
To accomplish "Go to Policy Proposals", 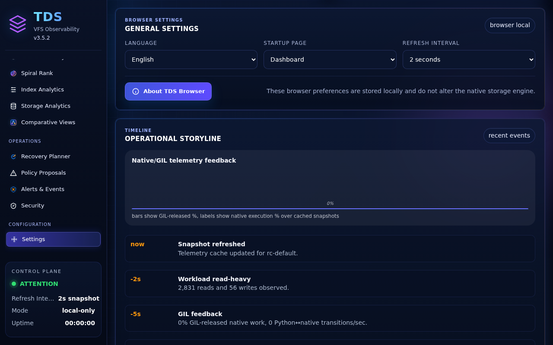I will 53,173.
